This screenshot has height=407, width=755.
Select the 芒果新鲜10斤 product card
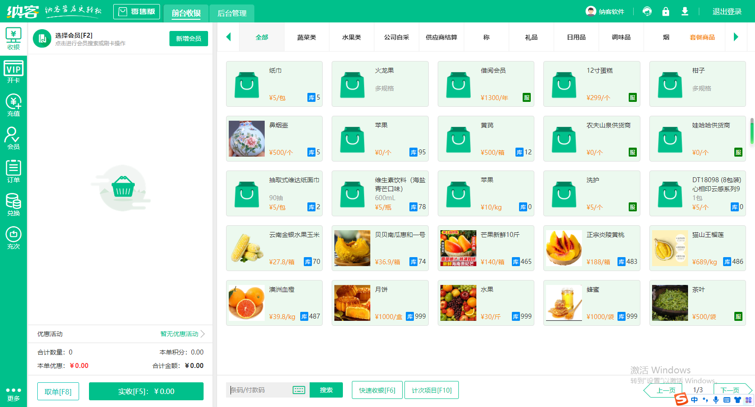[486, 248]
